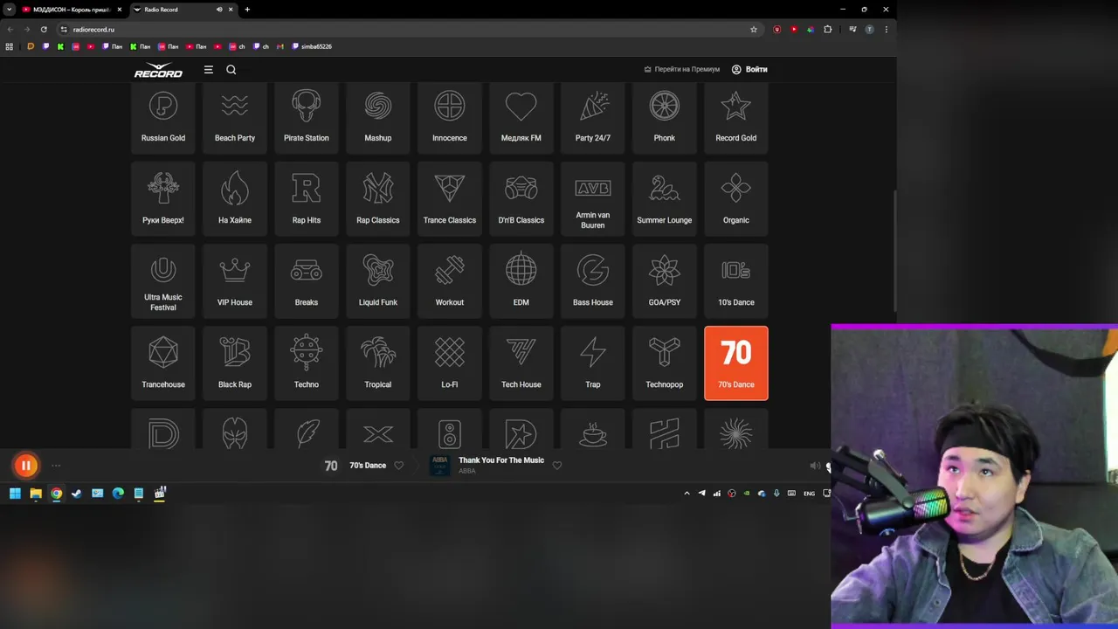
Task: Play the Phonk station
Action: pyautogui.click(x=665, y=118)
